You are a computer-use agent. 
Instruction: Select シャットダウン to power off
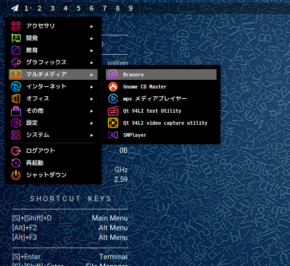[53, 175]
